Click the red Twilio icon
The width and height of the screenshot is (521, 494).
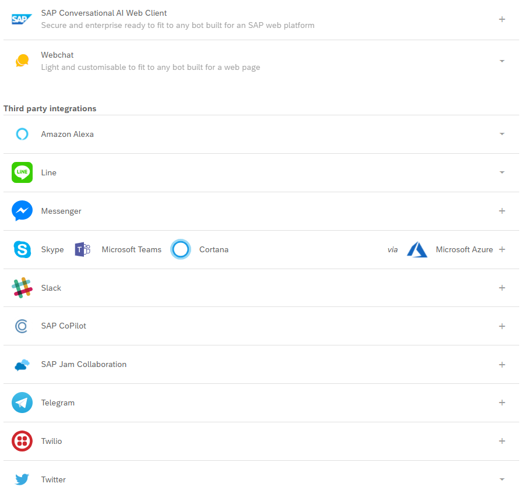point(22,441)
